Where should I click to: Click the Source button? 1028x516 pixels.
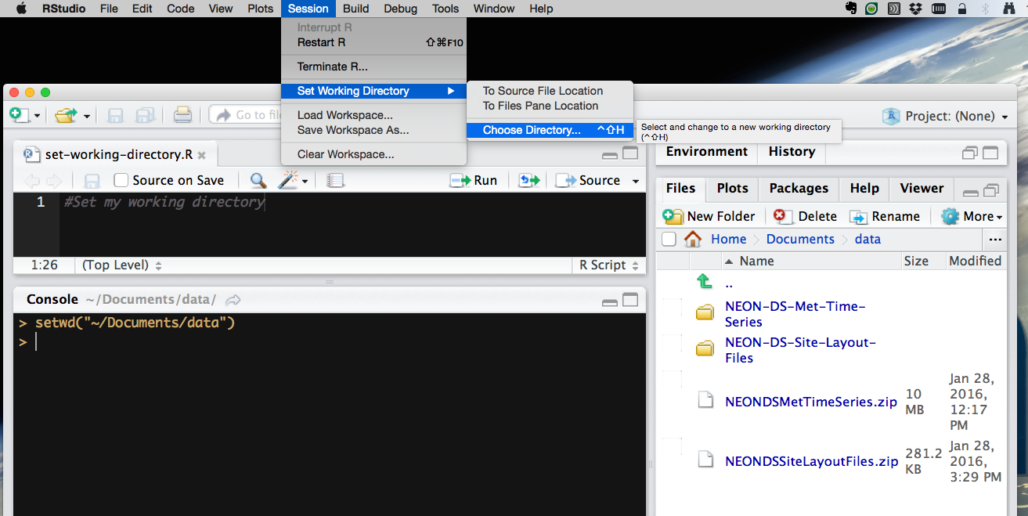pos(588,180)
